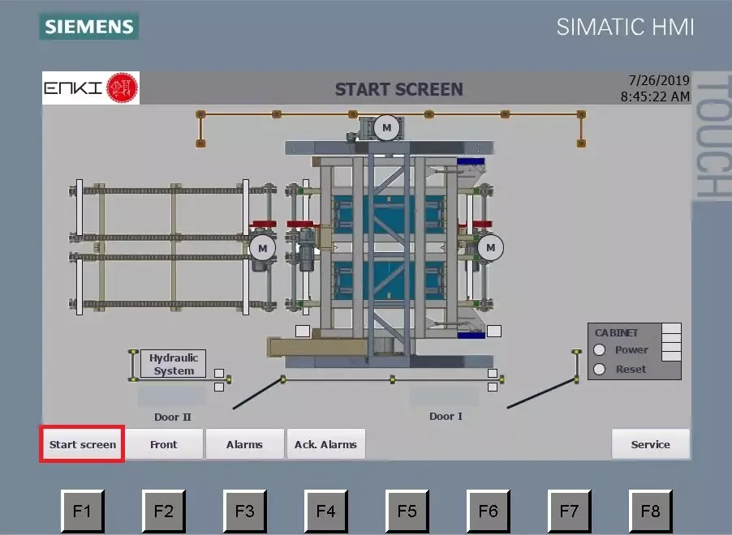Image resolution: width=732 pixels, height=535 pixels.
Task: Hit the F5 function key
Action: [x=407, y=511]
